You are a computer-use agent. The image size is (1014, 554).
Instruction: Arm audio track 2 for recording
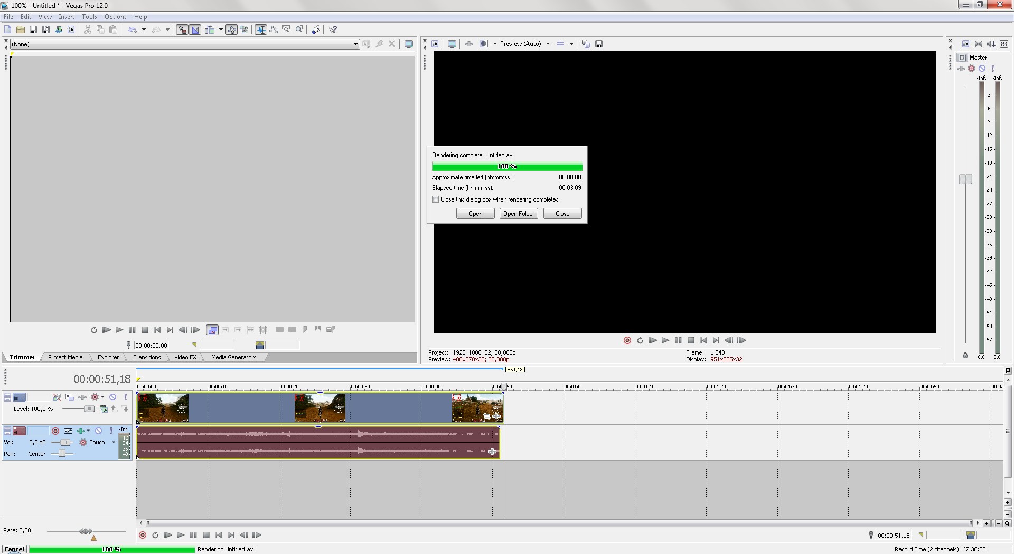[55, 431]
